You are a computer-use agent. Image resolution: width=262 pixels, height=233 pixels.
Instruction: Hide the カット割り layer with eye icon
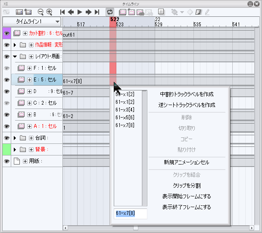tap(7, 33)
